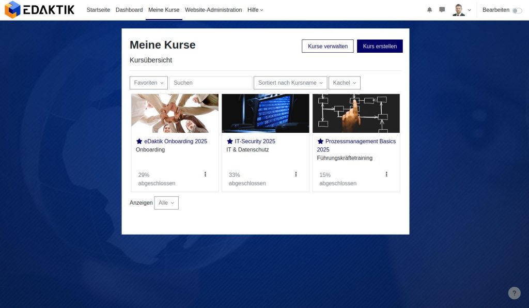
Task: Open the Dashboard page
Action: (129, 10)
